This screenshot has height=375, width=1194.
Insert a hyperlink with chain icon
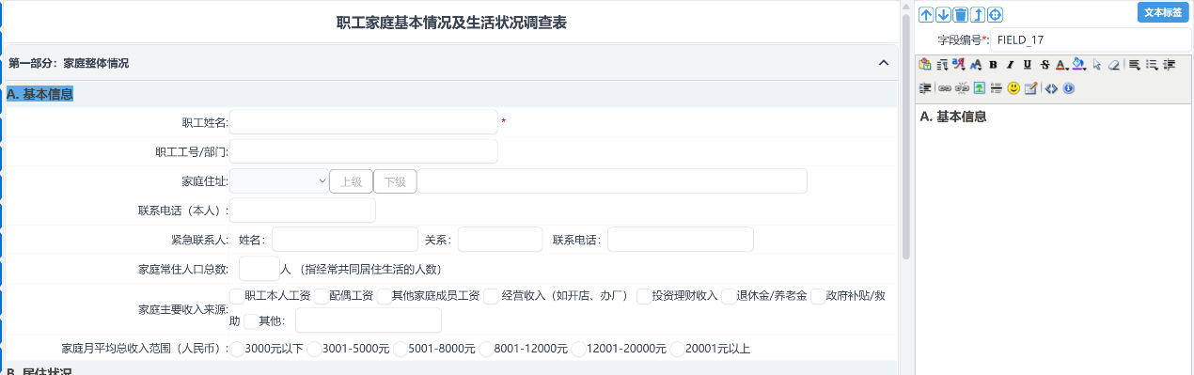point(945,88)
